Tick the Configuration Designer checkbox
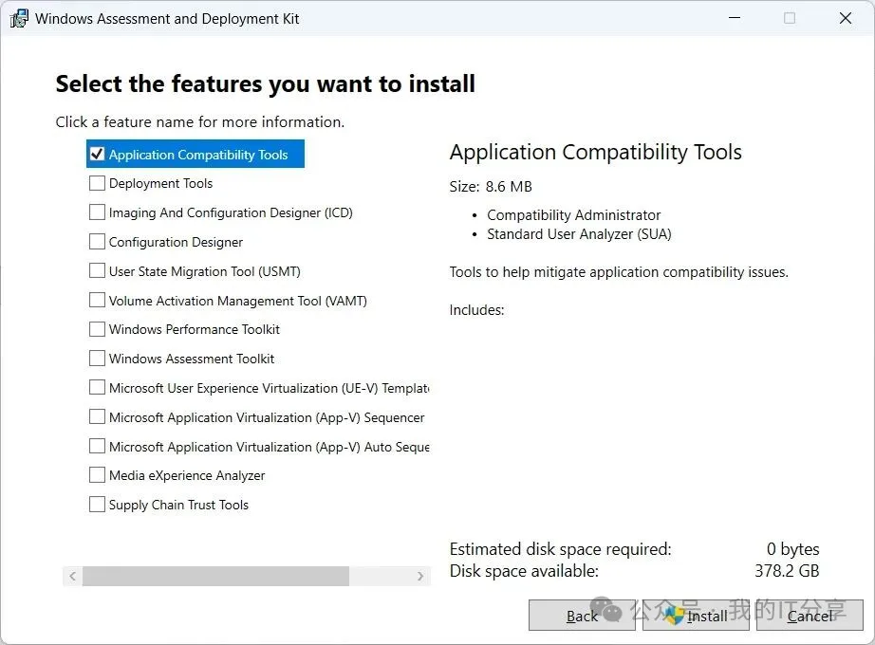The width and height of the screenshot is (875, 645). tap(97, 242)
